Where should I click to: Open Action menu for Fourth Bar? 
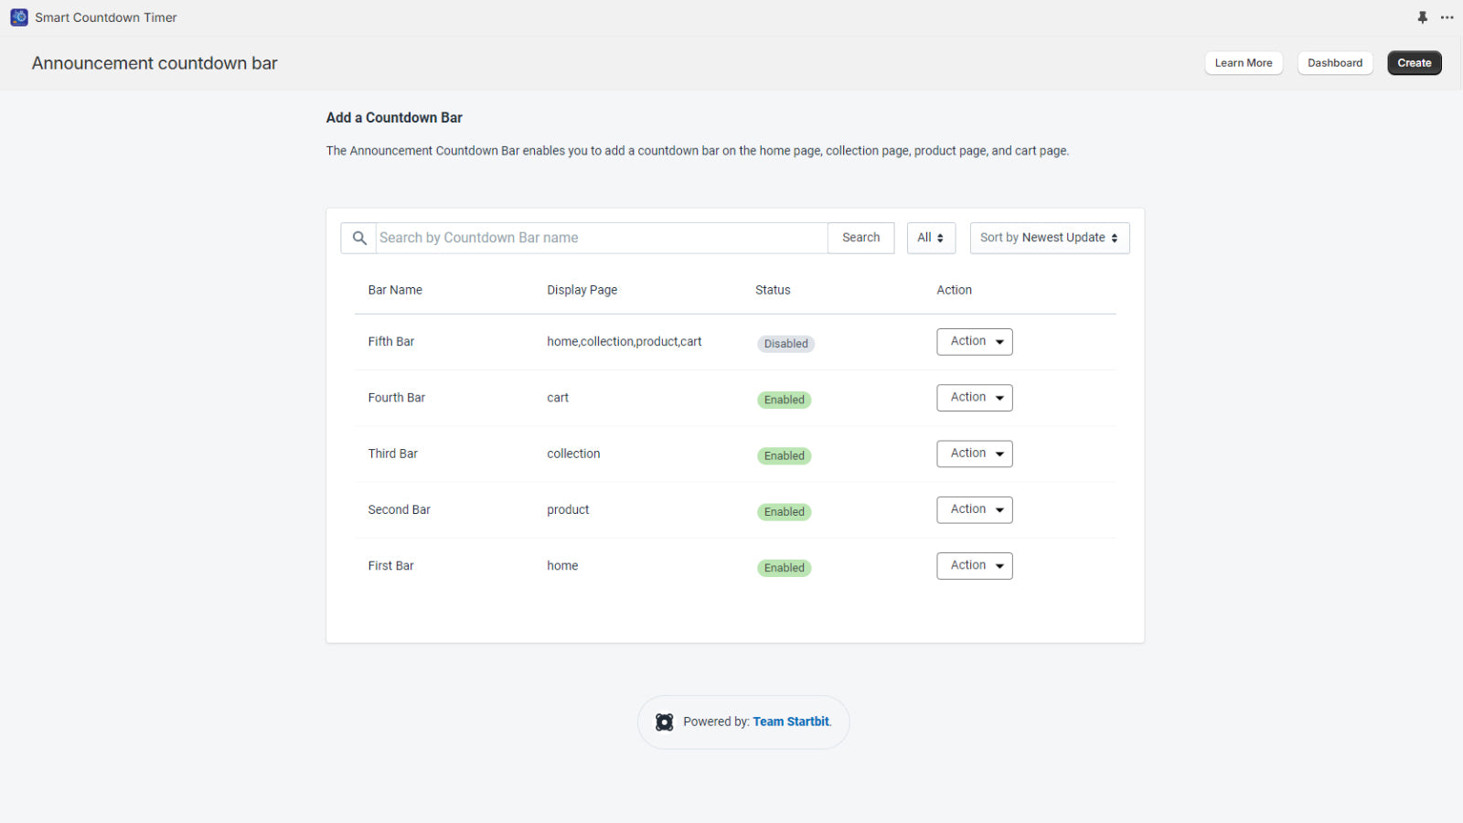coord(974,398)
